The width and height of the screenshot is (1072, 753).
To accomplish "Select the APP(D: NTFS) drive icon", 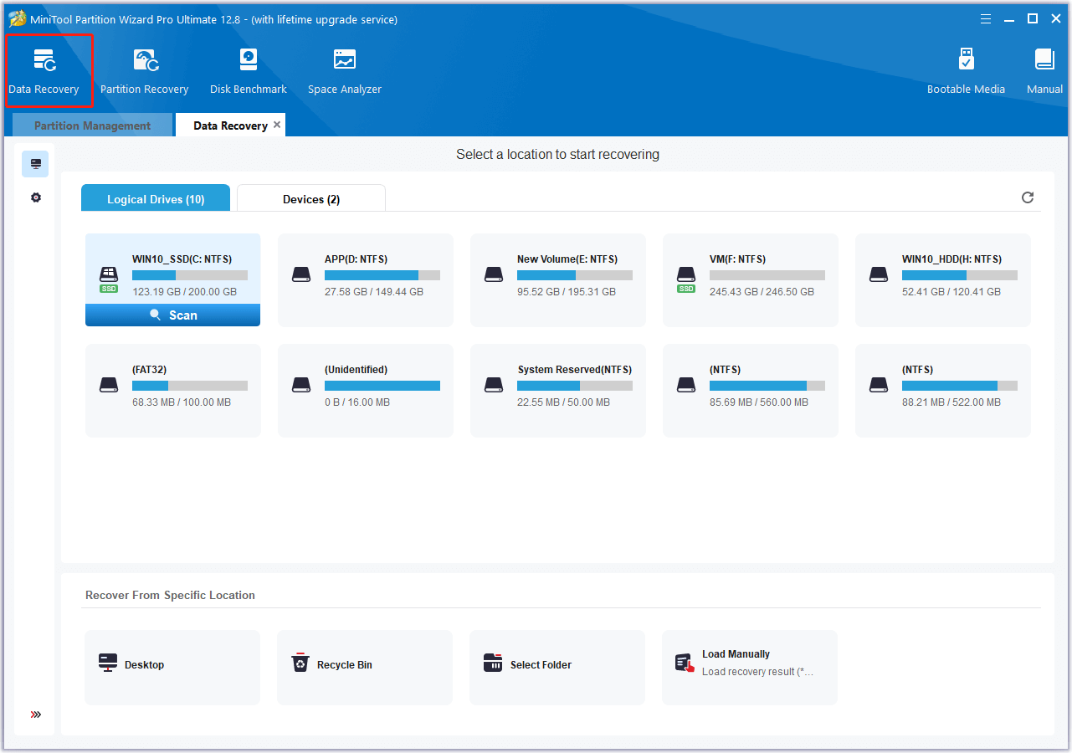I will pyautogui.click(x=301, y=274).
